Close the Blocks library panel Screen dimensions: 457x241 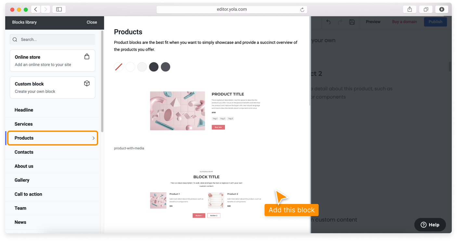92,22
